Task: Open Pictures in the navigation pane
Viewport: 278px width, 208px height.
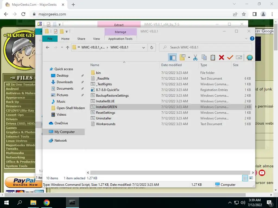Action: (62, 95)
